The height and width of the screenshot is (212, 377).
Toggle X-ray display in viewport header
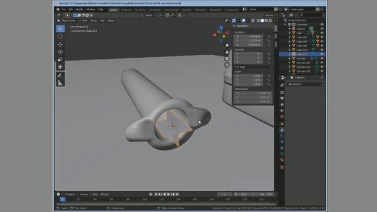click(x=253, y=21)
